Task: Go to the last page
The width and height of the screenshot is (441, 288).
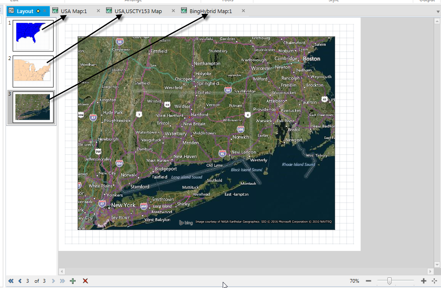Action: point(62,281)
